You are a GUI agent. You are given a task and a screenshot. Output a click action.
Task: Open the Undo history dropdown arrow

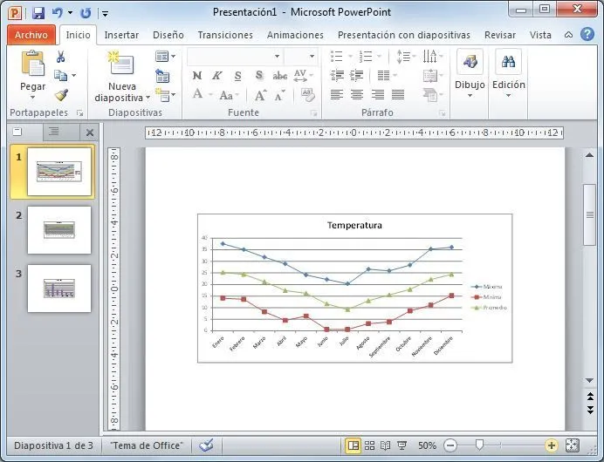tap(70, 13)
